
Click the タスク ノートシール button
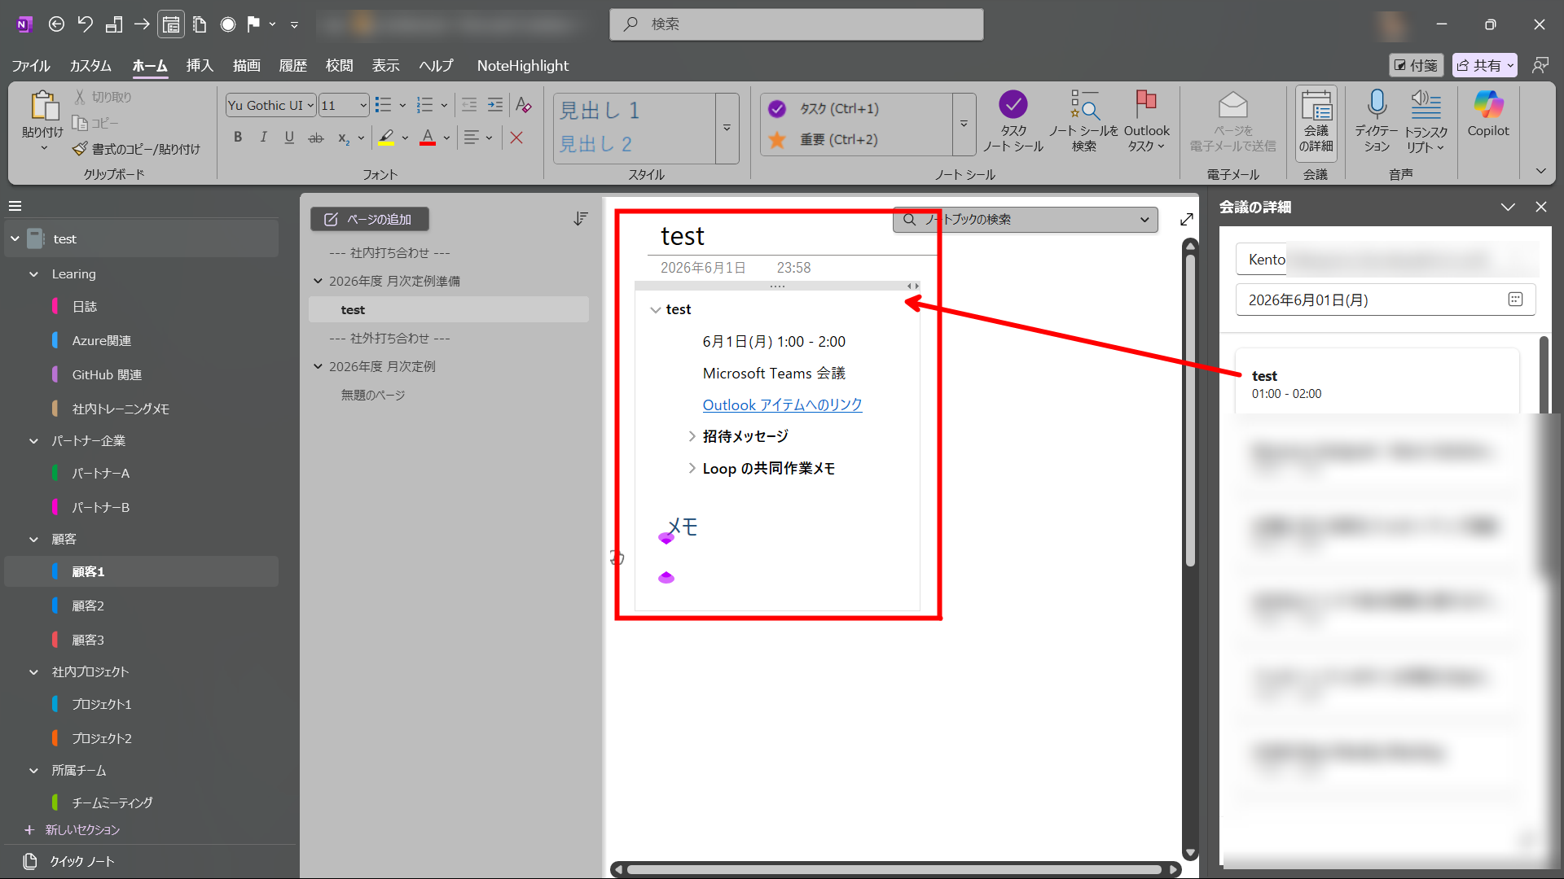(x=1013, y=122)
